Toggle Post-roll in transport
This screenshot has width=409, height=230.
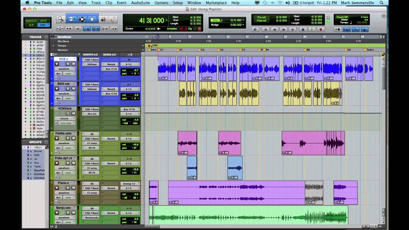tap(261, 20)
